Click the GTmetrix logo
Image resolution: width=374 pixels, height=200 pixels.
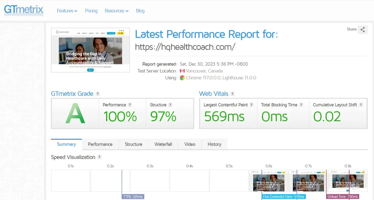(x=24, y=10)
